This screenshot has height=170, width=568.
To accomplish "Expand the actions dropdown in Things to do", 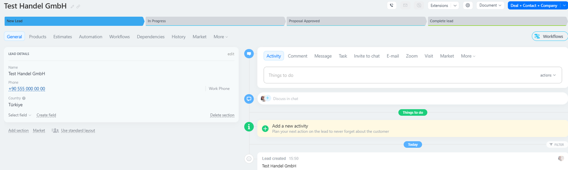I will pyautogui.click(x=548, y=75).
